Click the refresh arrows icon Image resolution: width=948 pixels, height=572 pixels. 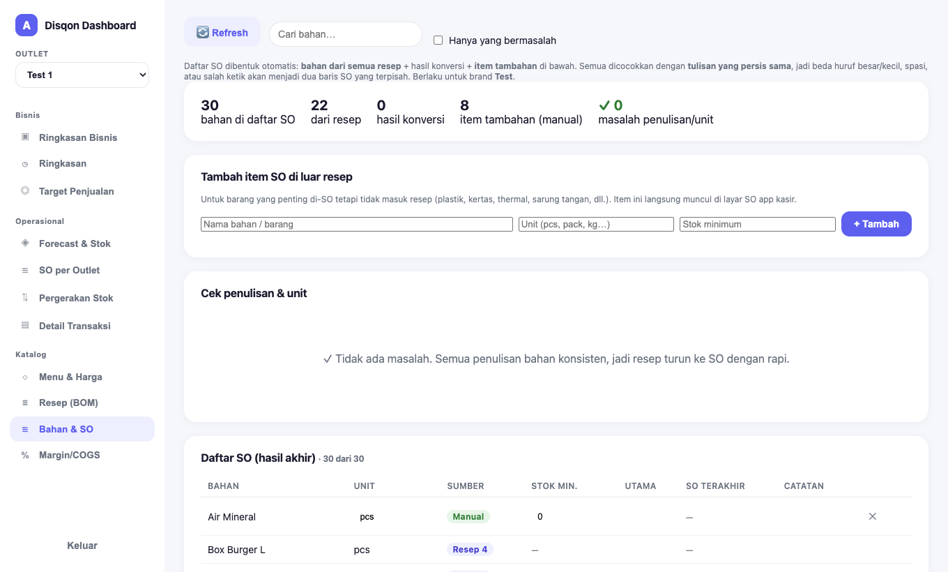(x=203, y=32)
